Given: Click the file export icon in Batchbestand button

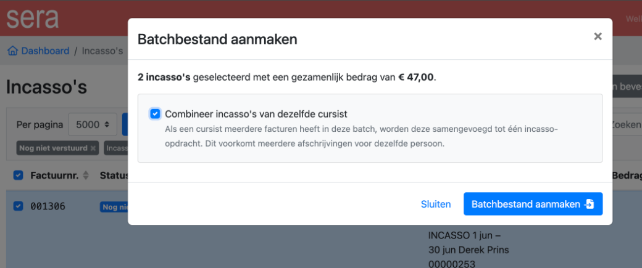Looking at the screenshot, I should tap(590, 204).
